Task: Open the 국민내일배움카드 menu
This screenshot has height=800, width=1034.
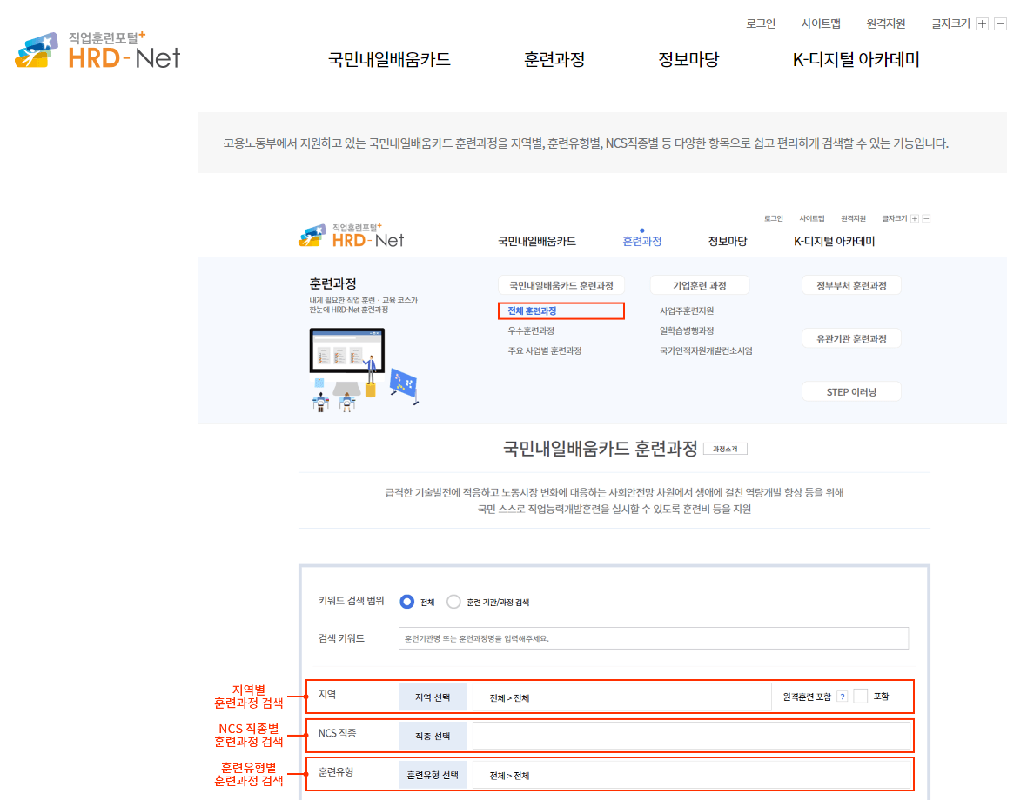Action: point(388,60)
